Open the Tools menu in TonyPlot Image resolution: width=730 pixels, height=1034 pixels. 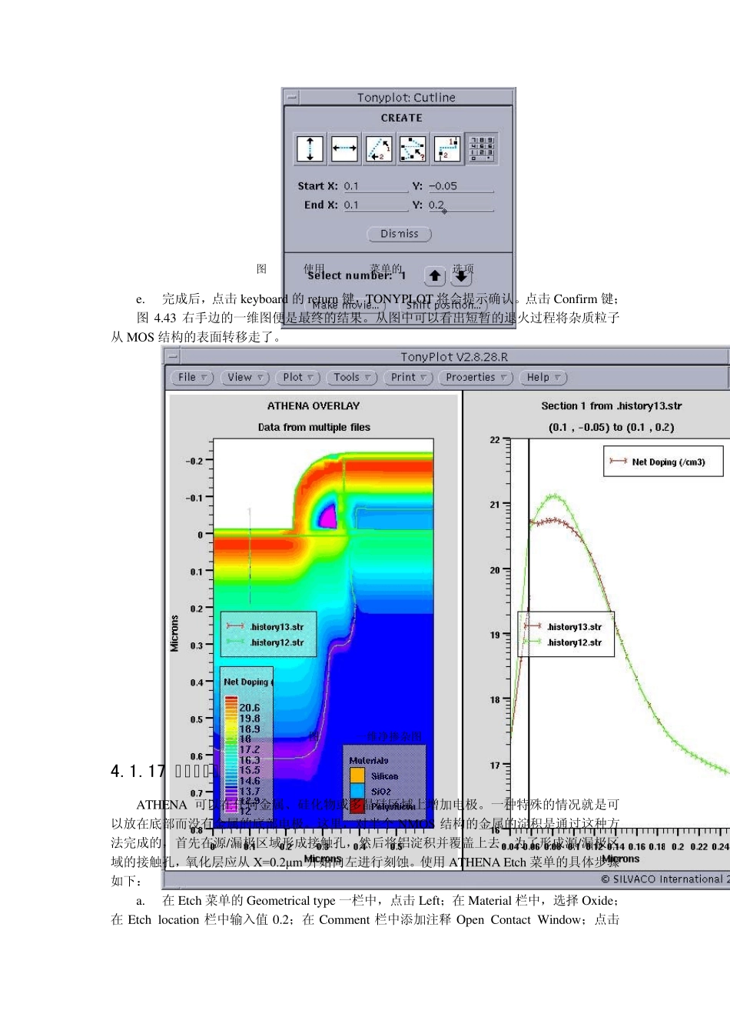351,378
